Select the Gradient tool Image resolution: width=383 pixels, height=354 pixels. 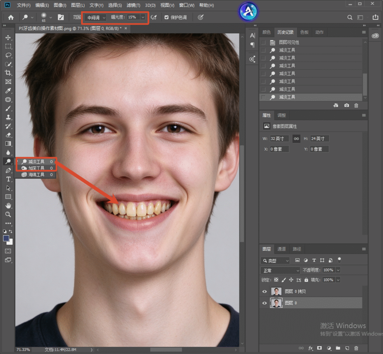pyautogui.click(x=8, y=144)
